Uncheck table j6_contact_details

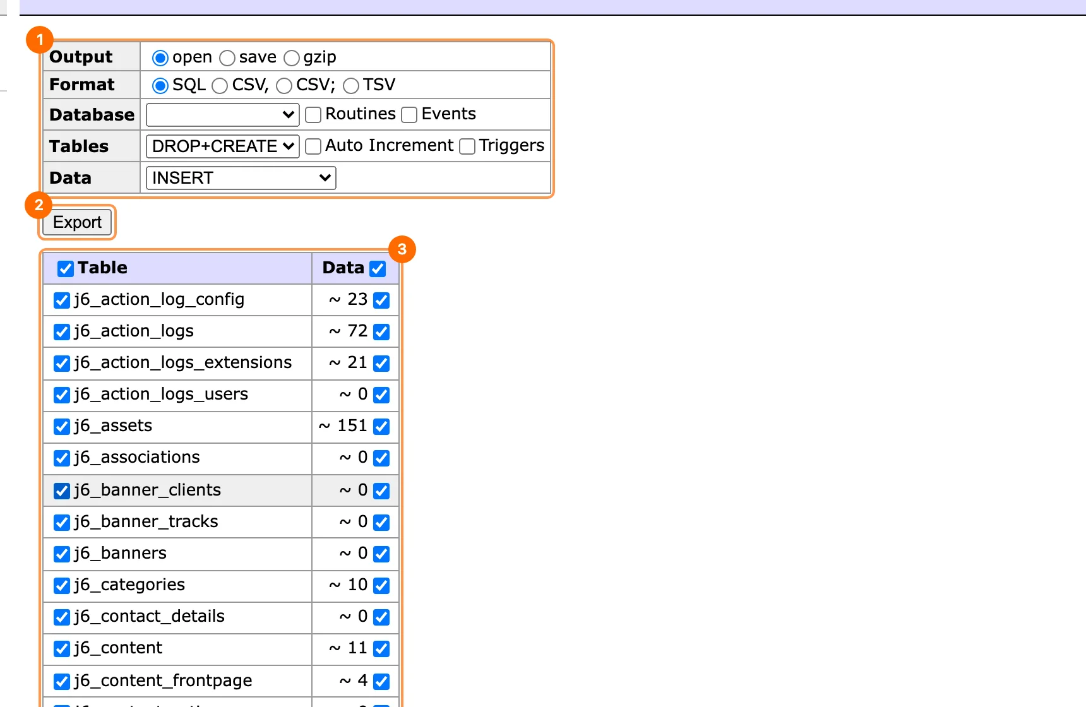pyautogui.click(x=62, y=617)
